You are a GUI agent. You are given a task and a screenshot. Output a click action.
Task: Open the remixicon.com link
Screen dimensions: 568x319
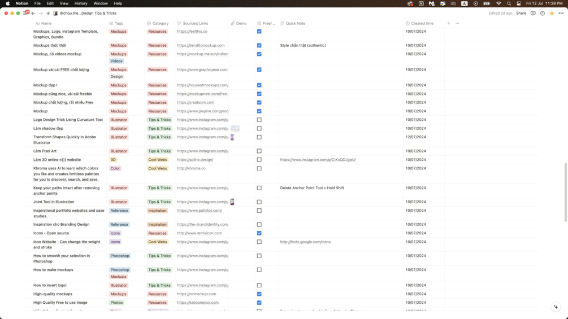click(x=200, y=233)
